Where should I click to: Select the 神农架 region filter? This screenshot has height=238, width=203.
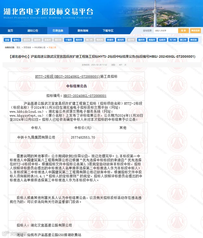[x=193, y=40]
